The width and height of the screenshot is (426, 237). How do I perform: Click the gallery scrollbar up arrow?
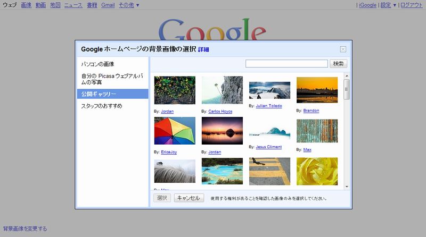(x=347, y=75)
